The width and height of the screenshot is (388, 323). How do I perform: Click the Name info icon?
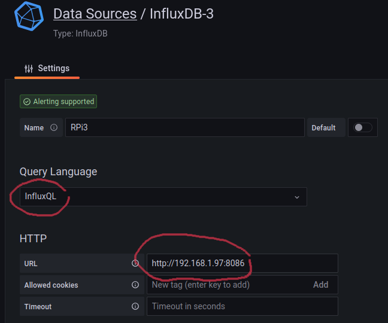click(x=54, y=127)
